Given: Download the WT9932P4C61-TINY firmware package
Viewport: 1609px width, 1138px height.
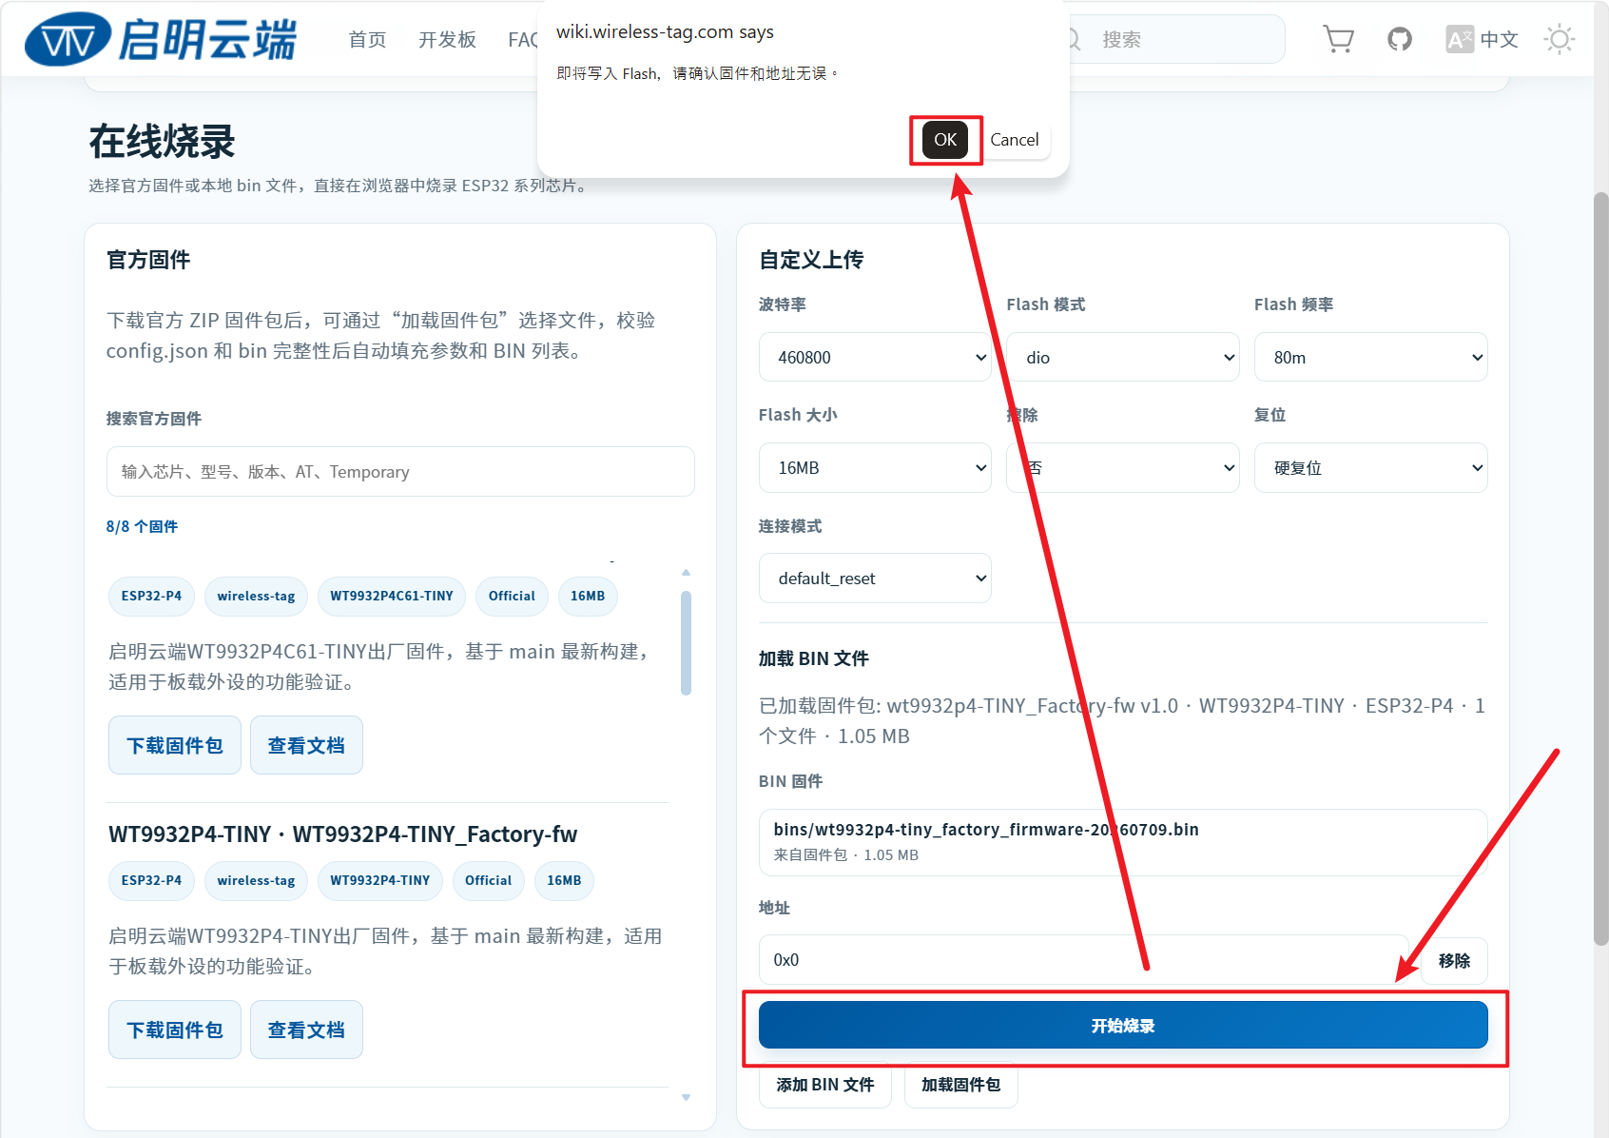Looking at the screenshot, I should [x=175, y=745].
